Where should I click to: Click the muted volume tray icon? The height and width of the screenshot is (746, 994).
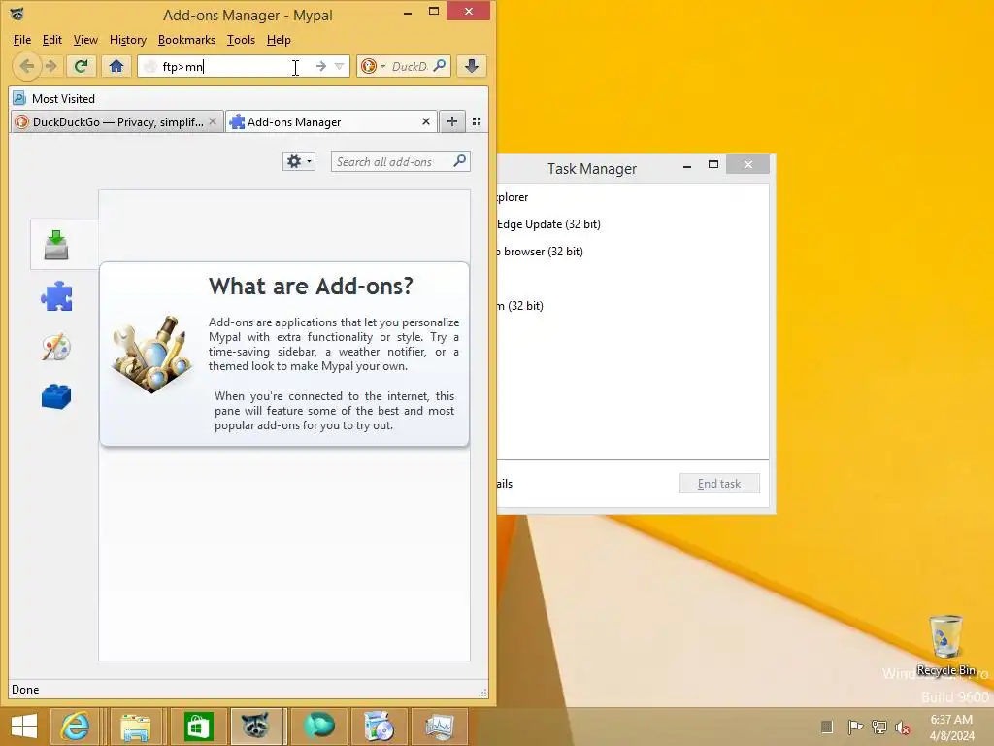(902, 728)
